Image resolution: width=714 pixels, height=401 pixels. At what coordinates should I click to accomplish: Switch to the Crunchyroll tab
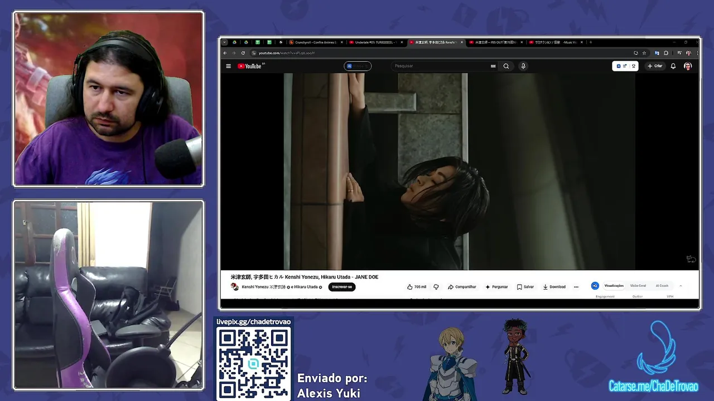click(315, 42)
